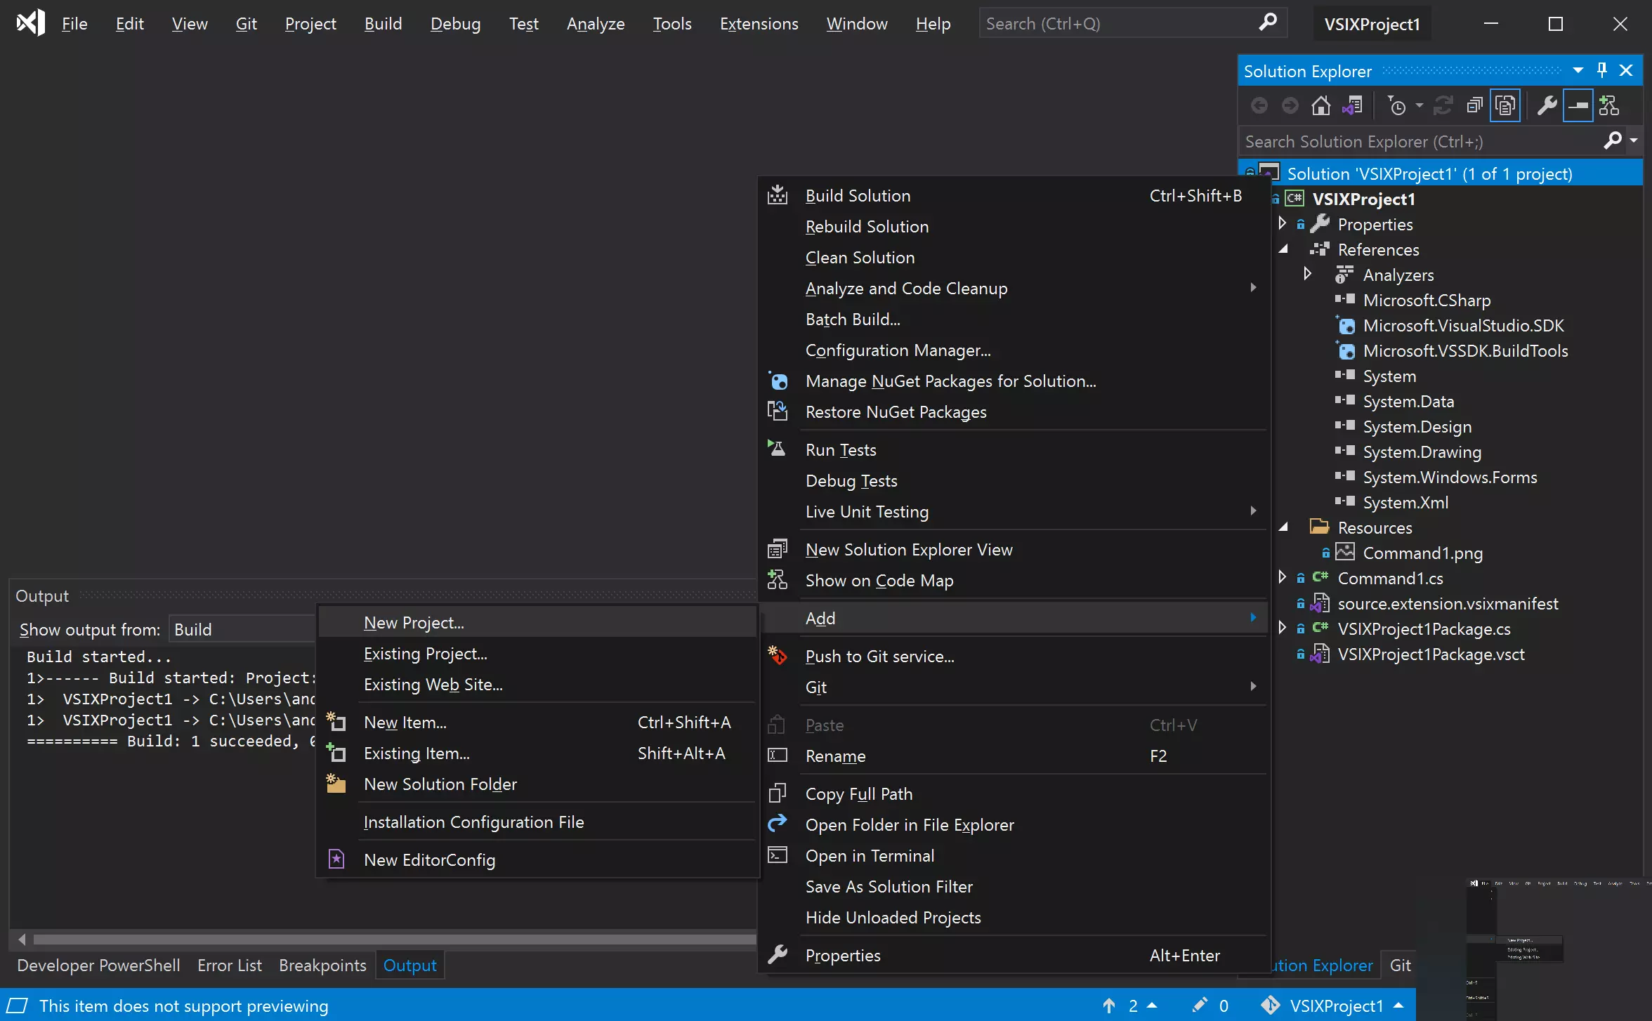Screen dimensions: 1652x1021
Task: Select Analyze menu from the menu bar
Action: click(x=595, y=22)
